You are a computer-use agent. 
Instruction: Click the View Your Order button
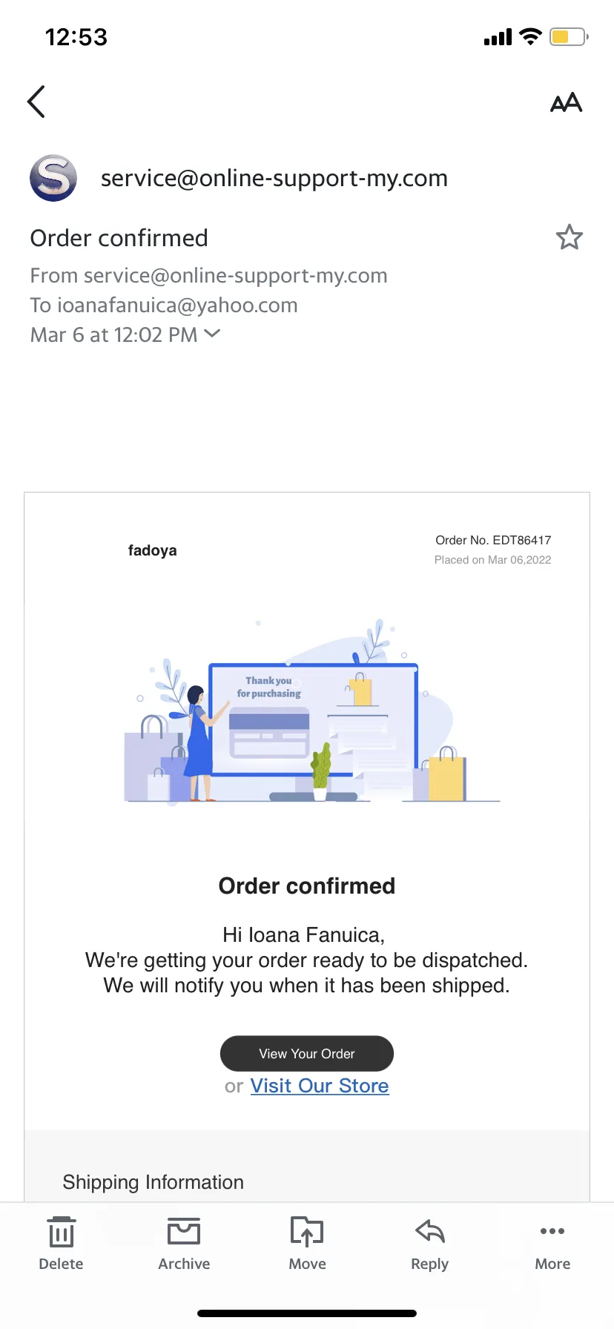tap(307, 1053)
